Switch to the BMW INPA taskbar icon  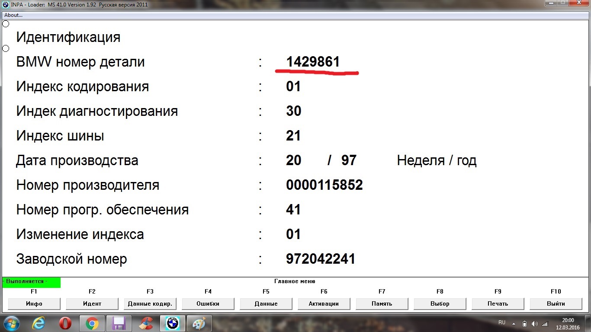click(x=173, y=323)
